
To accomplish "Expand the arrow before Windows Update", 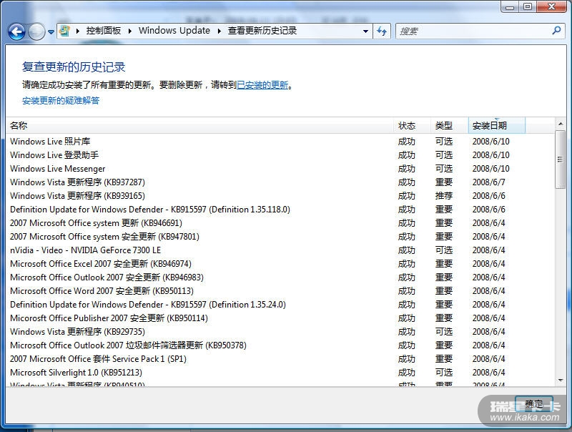I will click(130, 31).
